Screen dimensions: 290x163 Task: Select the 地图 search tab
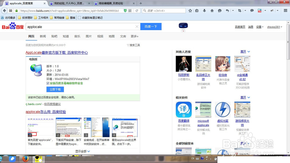[x=112, y=36]
